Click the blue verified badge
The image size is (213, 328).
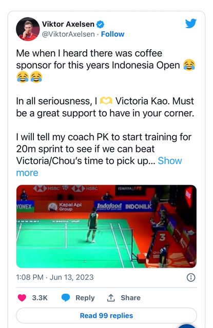(x=100, y=24)
